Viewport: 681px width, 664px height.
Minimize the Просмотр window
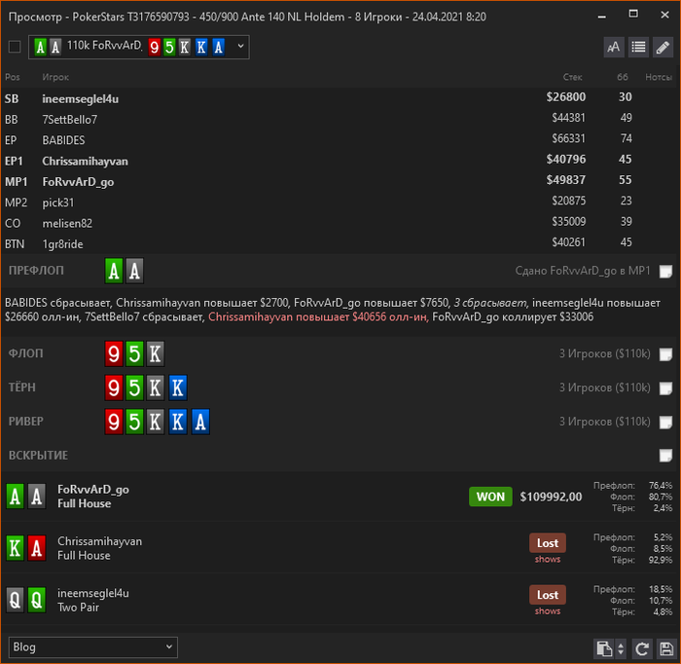click(x=601, y=17)
